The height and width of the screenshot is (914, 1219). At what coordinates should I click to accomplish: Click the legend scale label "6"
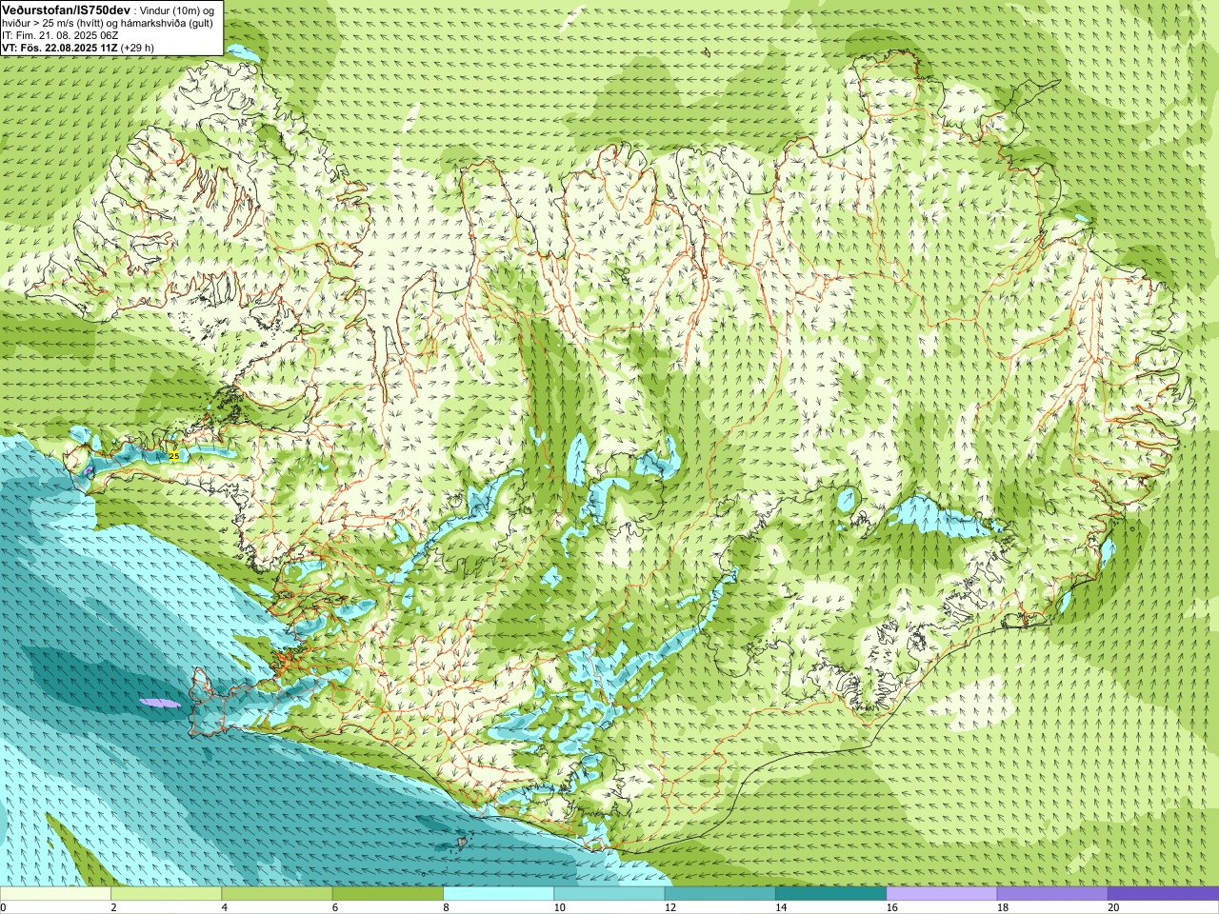(335, 907)
